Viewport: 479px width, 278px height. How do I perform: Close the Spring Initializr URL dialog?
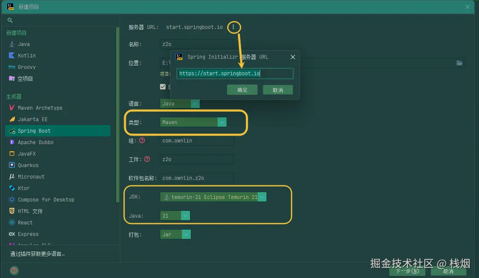[x=293, y=57]
